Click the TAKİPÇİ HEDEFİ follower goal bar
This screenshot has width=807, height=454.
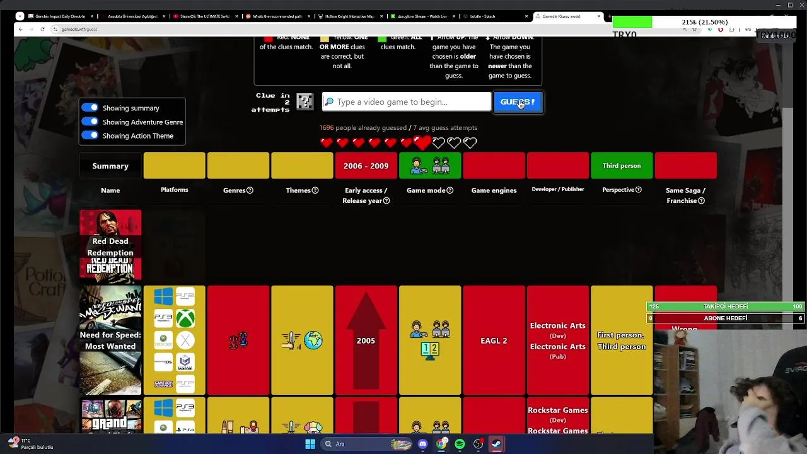tap(725, 306)
